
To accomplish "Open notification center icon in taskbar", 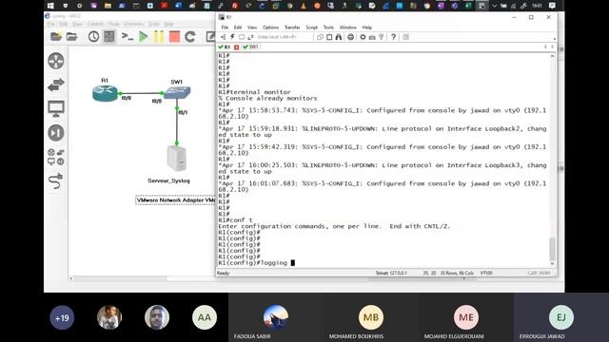I will point(552,6).
